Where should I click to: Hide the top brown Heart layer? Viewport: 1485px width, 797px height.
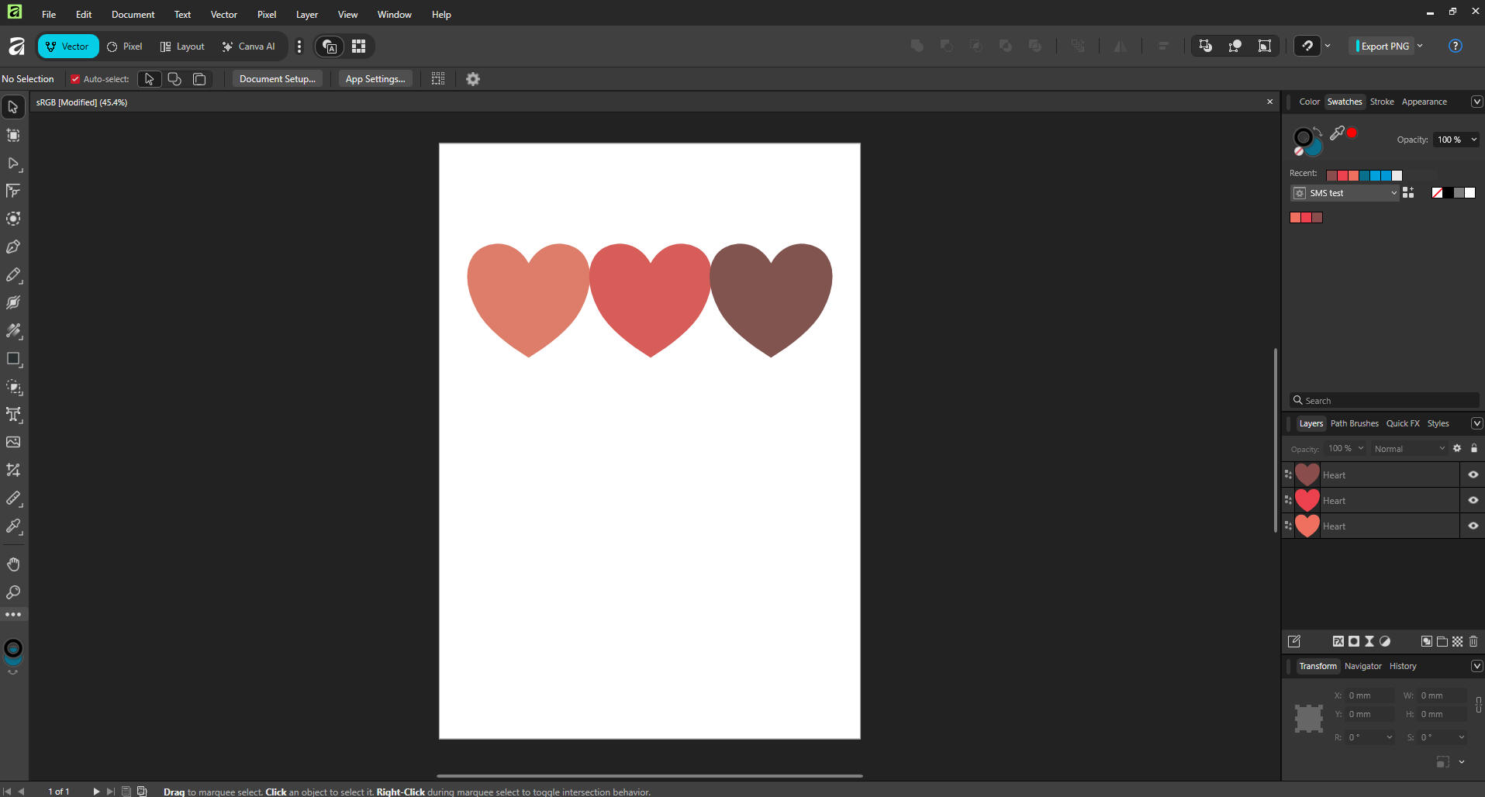(1473, 474)
